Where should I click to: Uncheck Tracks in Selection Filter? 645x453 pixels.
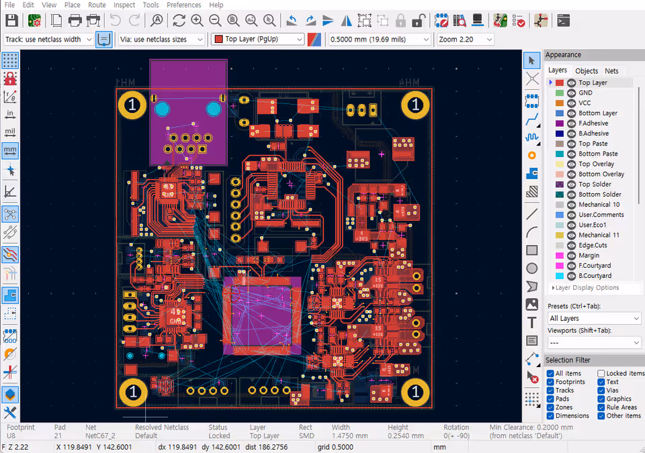click(550, 391)
